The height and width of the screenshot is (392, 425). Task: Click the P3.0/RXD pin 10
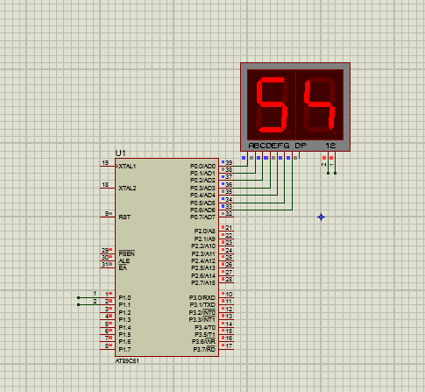tap(226, 297)
